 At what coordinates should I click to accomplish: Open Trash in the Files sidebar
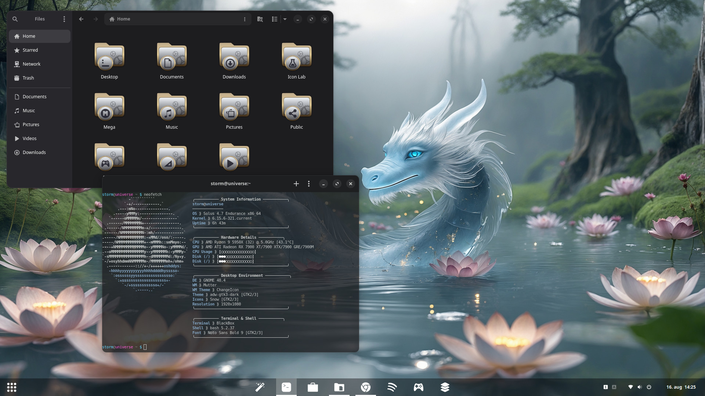(x=40, y=78)
